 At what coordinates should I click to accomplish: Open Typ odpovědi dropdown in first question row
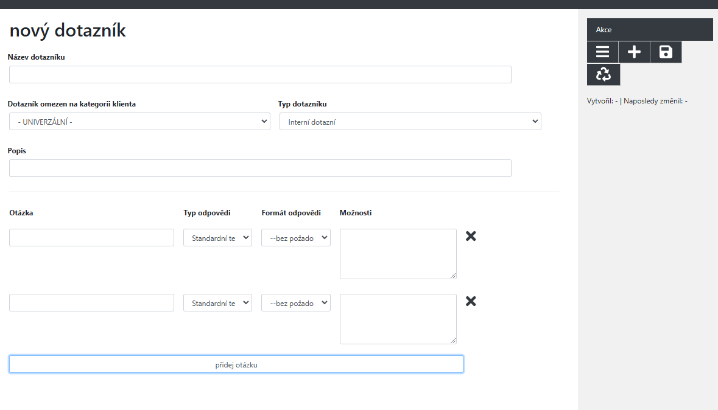click(217, 238)
